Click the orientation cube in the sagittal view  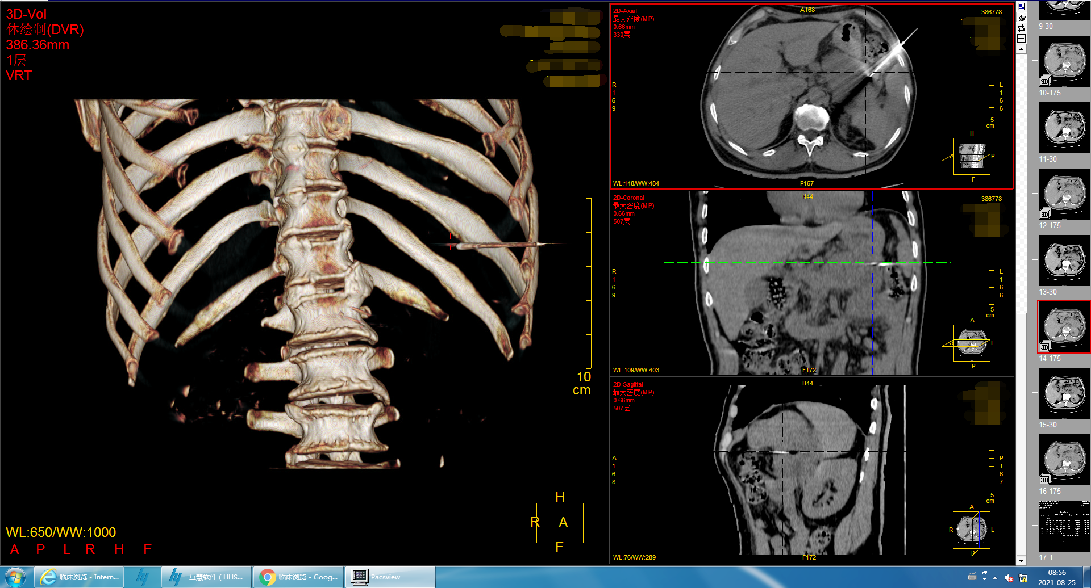972,530
